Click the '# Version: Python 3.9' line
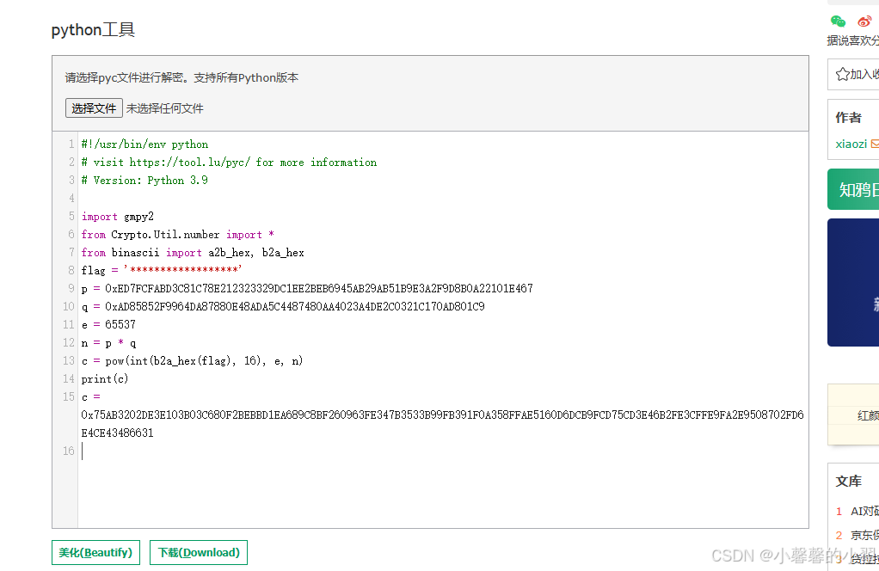Screen dimensions: 879x571 (144, 180)
